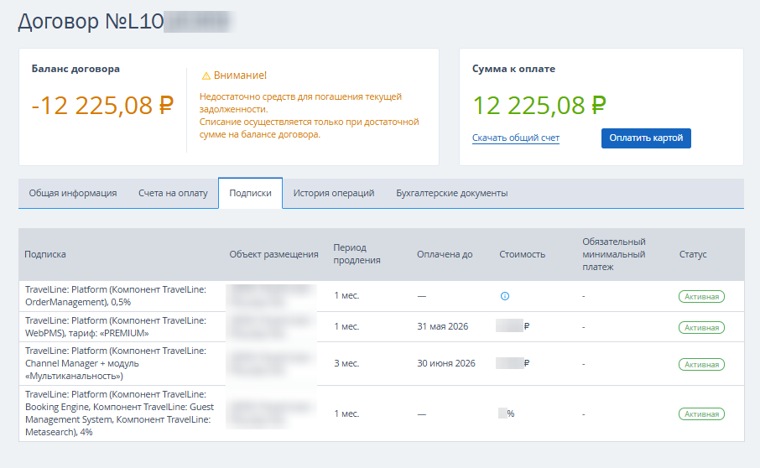The image size is (760, 468).
Task: Click the Оплатить картой button
Action: tap(646, 138)
